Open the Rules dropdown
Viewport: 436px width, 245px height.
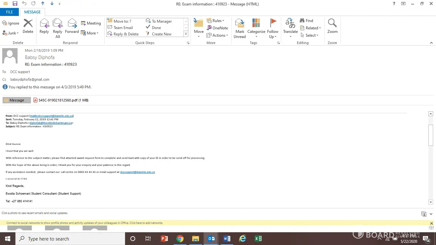(x=216, y=21)
